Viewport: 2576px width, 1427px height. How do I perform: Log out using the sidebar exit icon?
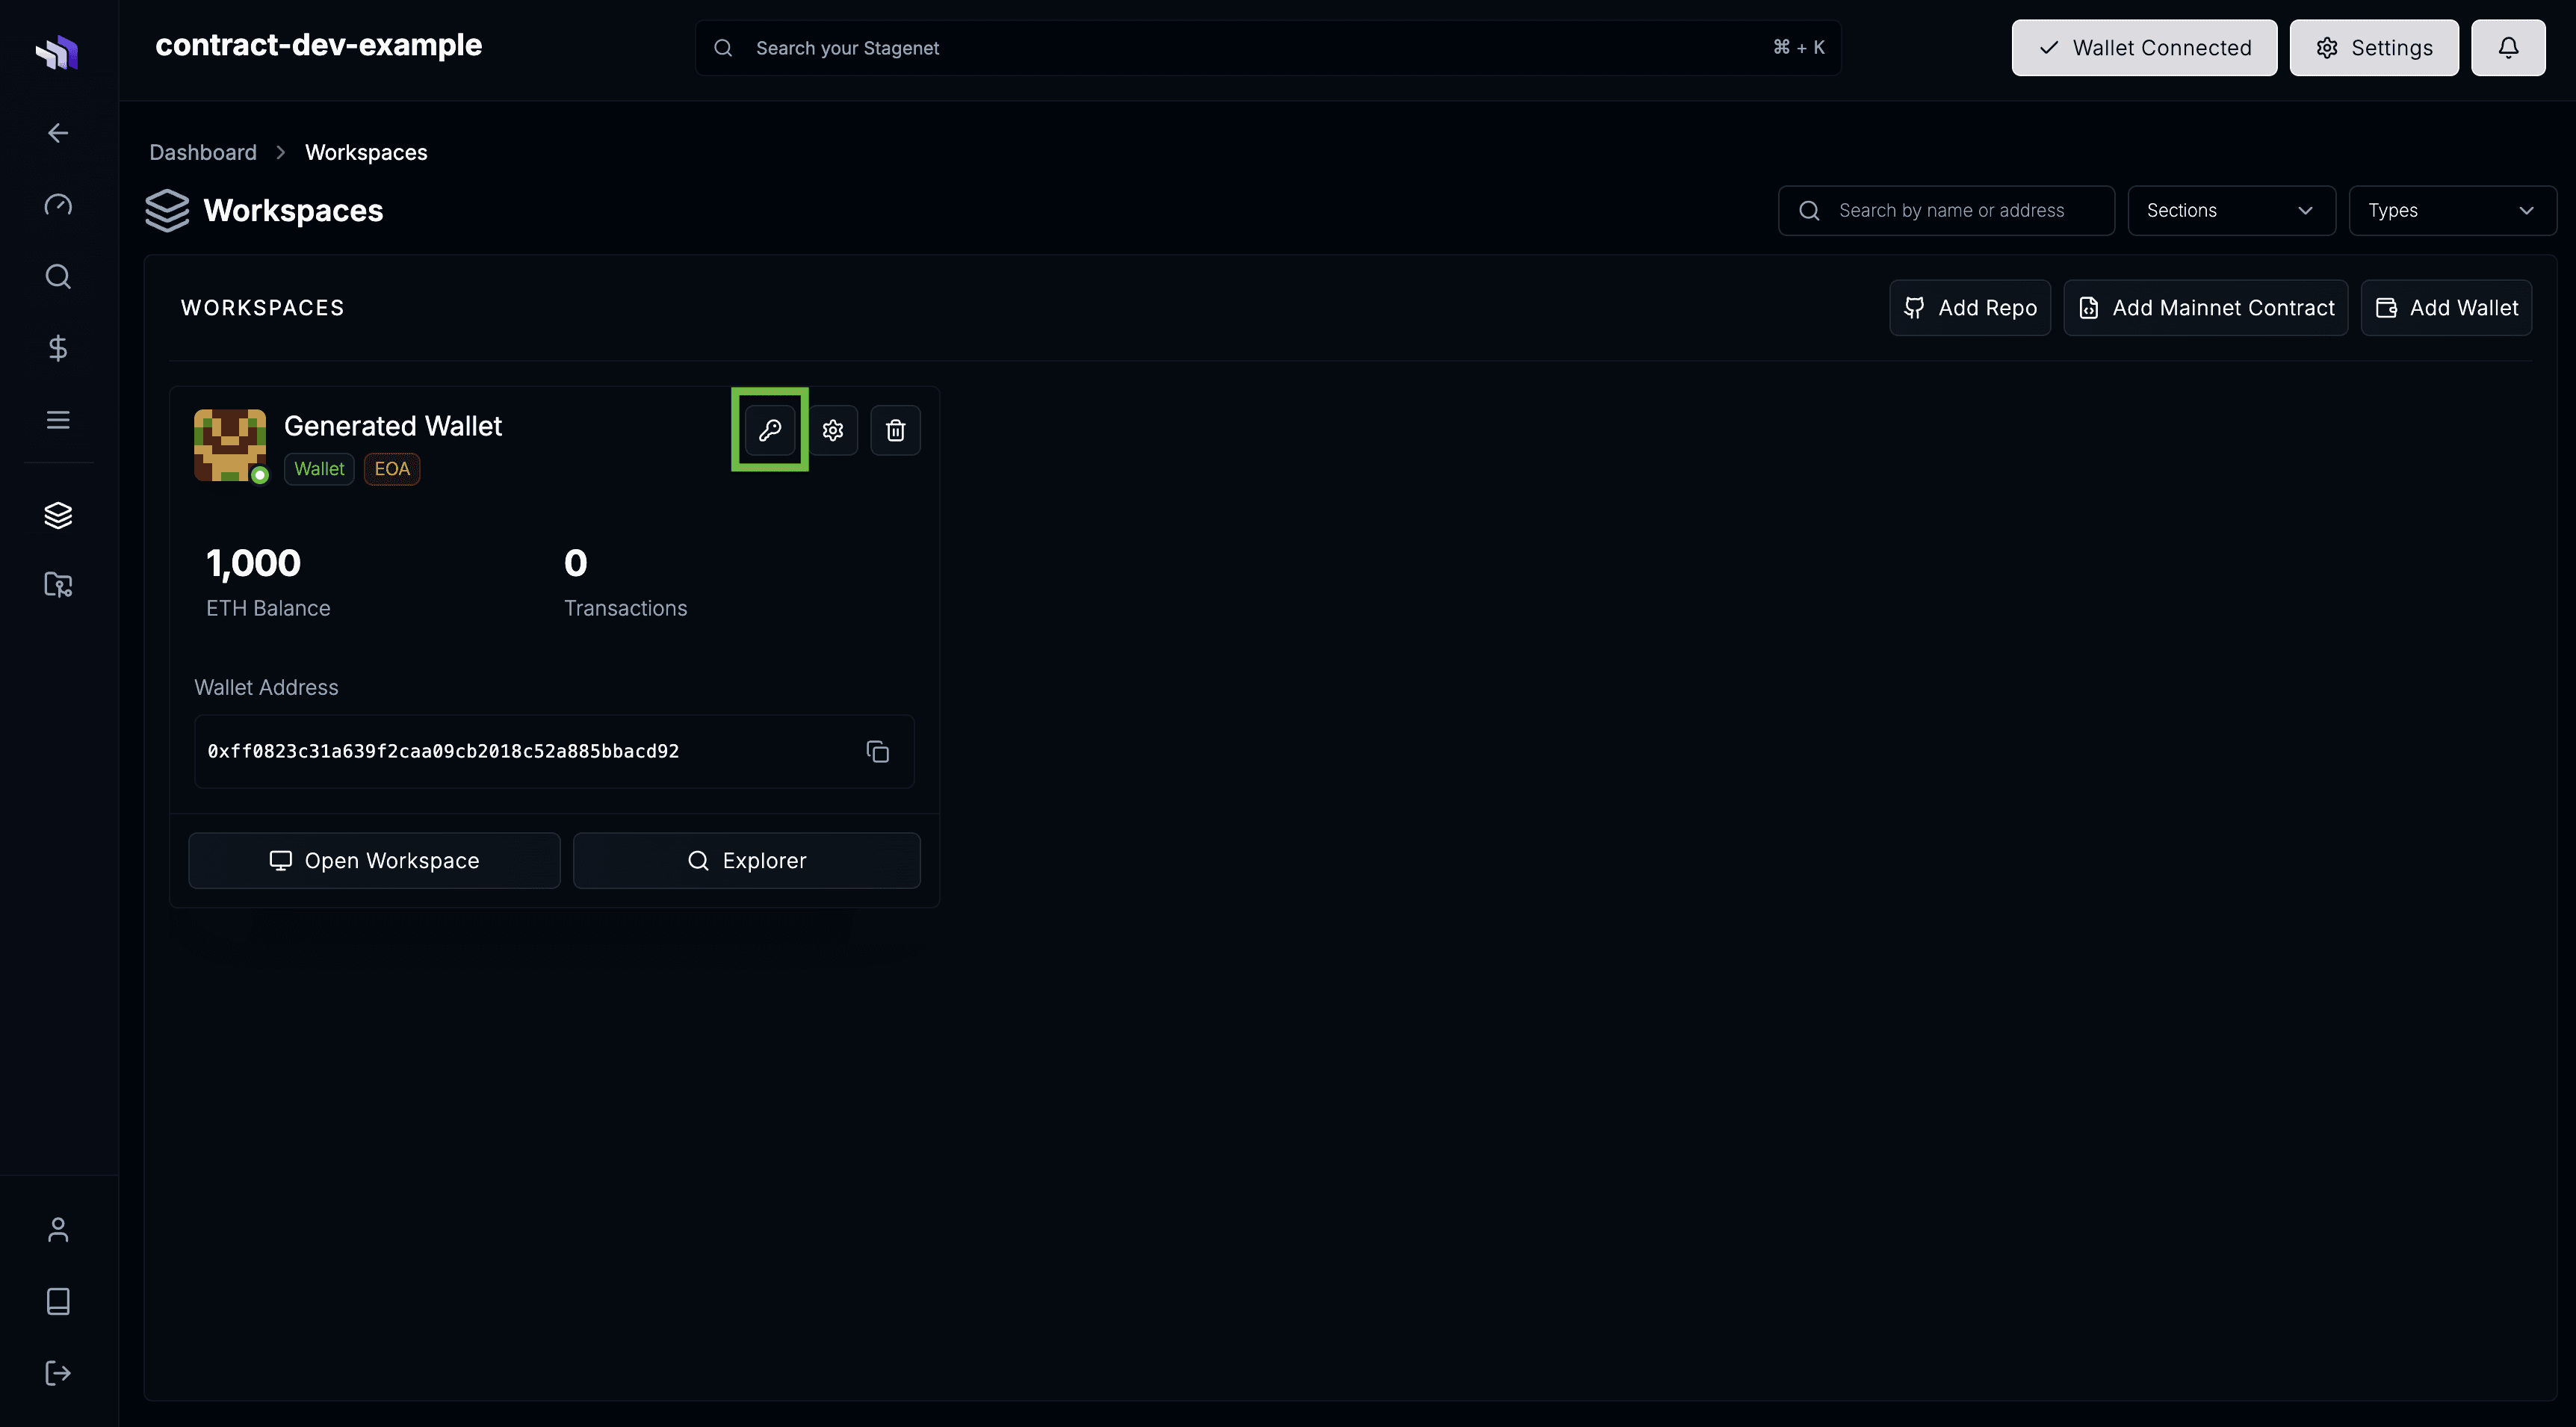57,1372
